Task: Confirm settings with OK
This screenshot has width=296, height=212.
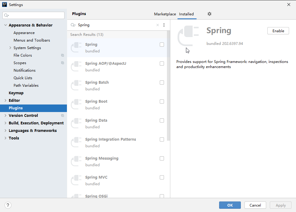Action: 230,205
